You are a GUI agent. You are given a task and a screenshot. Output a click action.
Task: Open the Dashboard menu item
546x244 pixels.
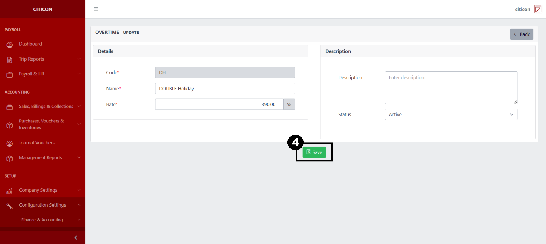click(x=30, y=44)
